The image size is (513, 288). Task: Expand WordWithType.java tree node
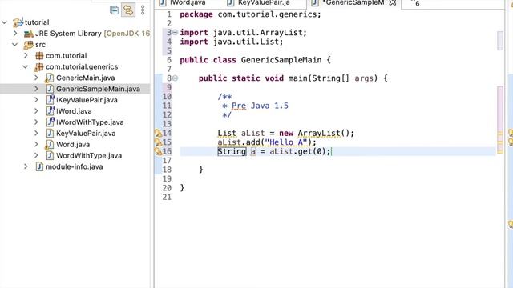coord(36,155)
